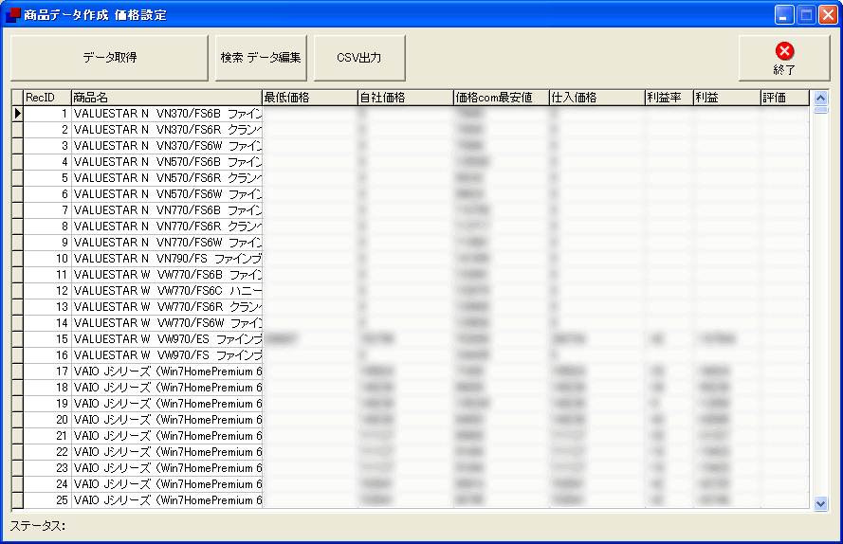Click 自社価格 cell in row 19
Screen dimensions: 843x544
406,404
